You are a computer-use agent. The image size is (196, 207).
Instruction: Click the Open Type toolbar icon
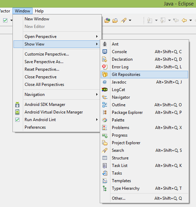(107, 20)
